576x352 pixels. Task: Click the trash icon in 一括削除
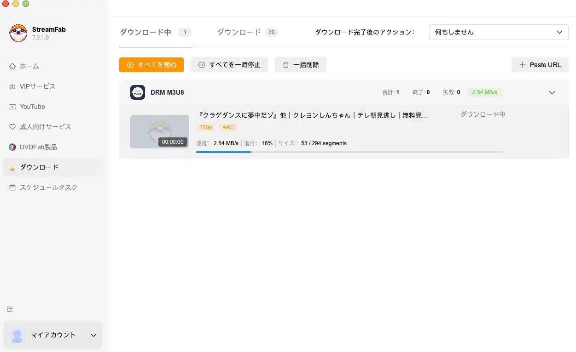point(286,65)
